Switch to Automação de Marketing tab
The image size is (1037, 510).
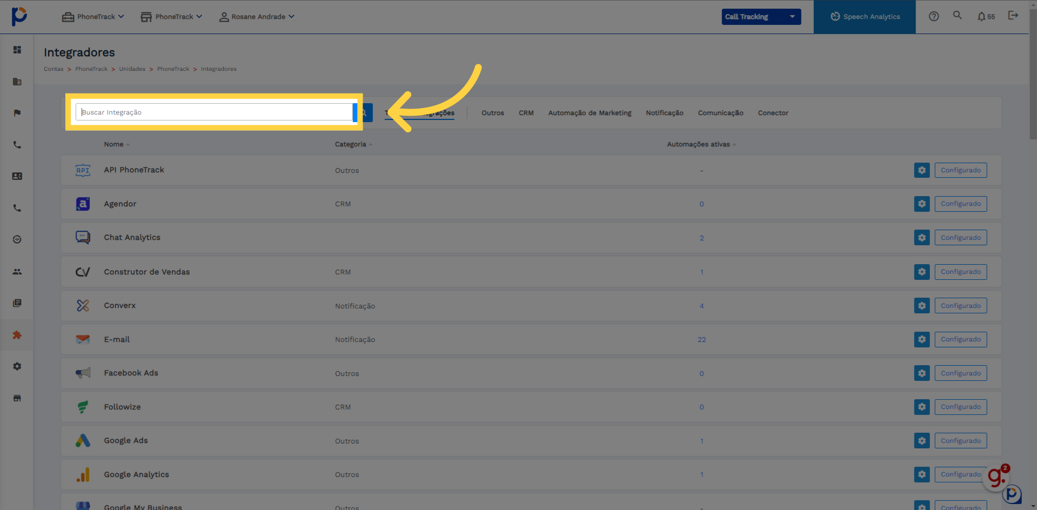click(x=590, y=113)
